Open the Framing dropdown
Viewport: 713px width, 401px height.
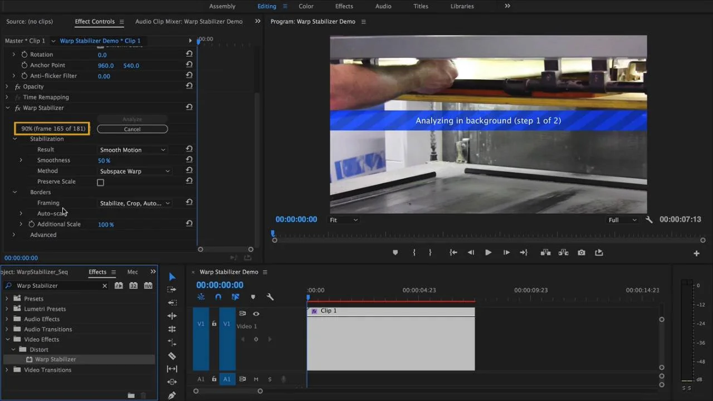pyautogui.click(x=135, y=203)
